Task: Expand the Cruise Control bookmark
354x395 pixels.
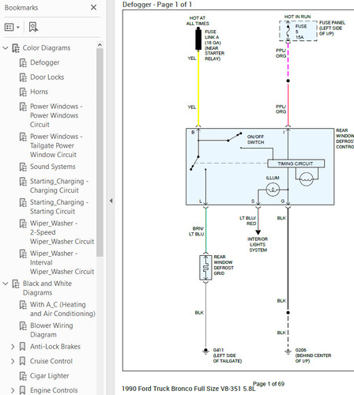Action: (x=13, y=361)
